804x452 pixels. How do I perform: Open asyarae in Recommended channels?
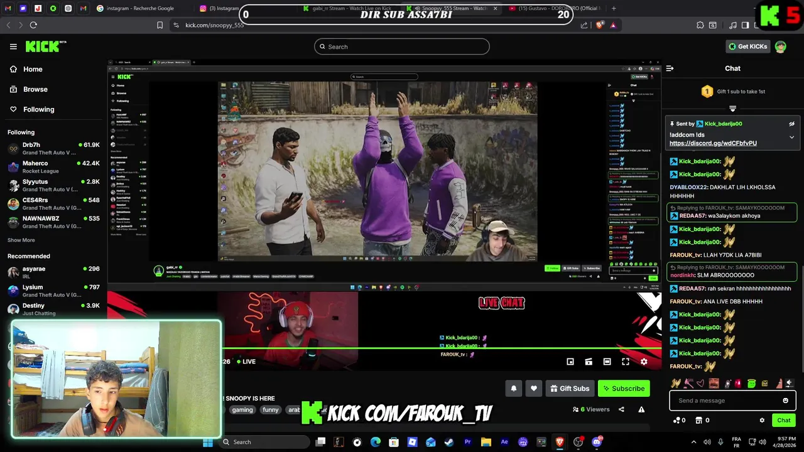click(x=53, y=272)
